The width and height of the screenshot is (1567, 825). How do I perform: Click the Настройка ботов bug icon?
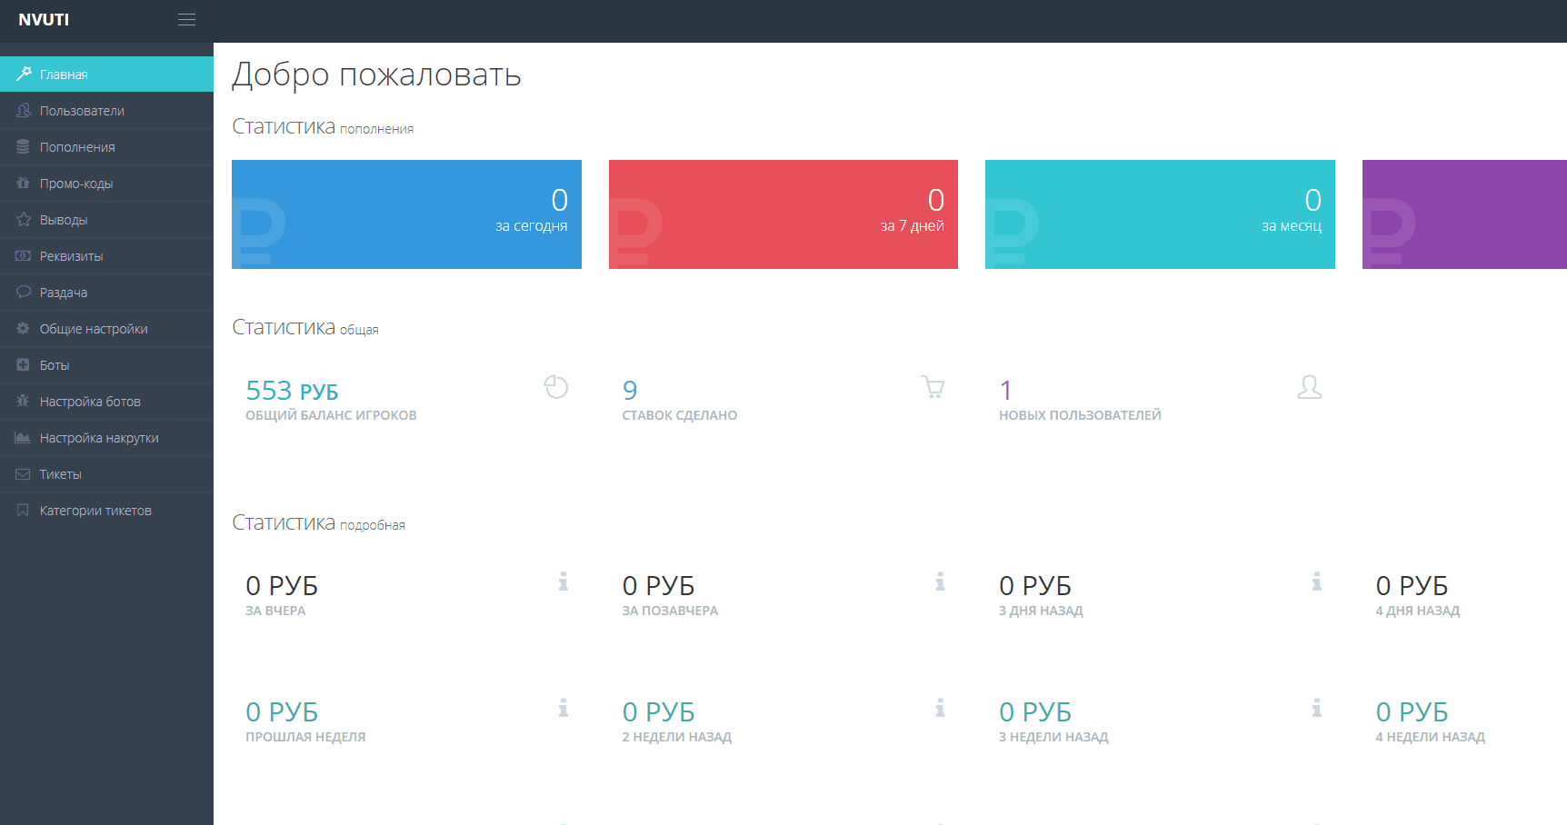(23, 402)
